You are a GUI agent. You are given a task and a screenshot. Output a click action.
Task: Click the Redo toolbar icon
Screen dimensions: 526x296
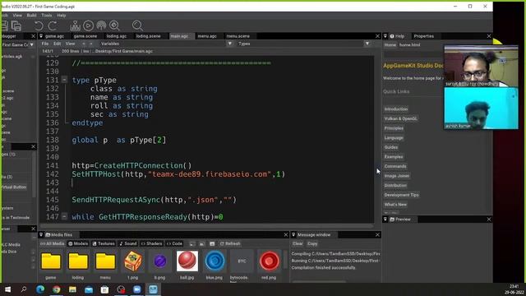tap(53, 25)
